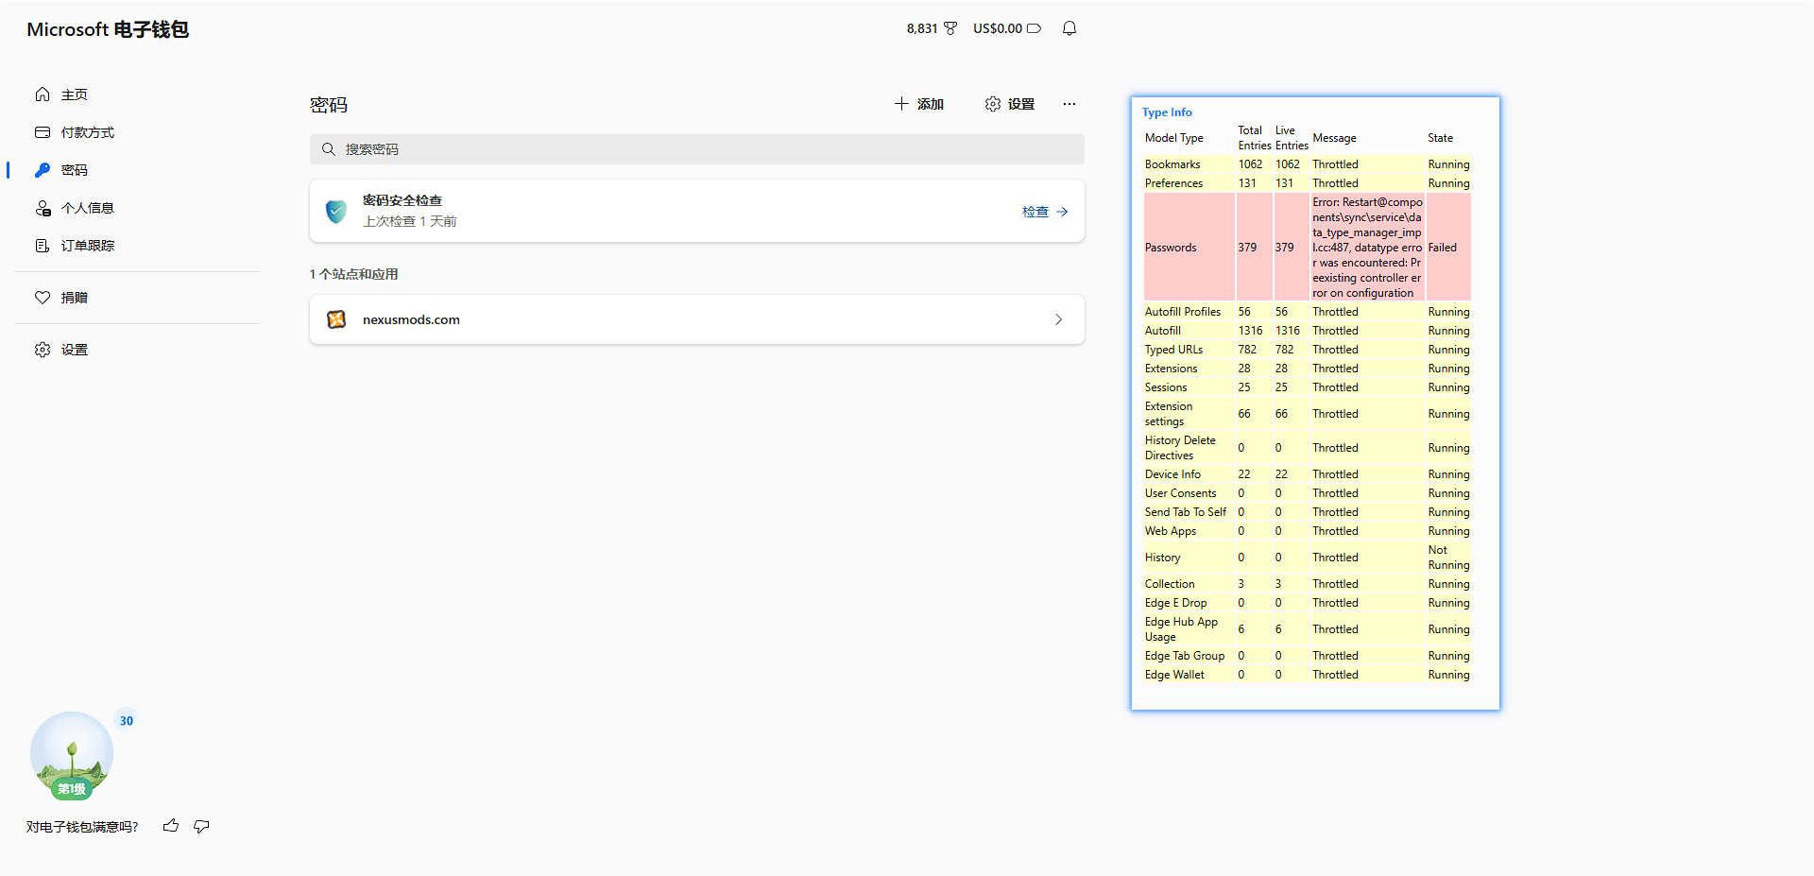1814x876 pixels.
Task: Click the nexusmods.com site favicon
Action: [336, 319]
